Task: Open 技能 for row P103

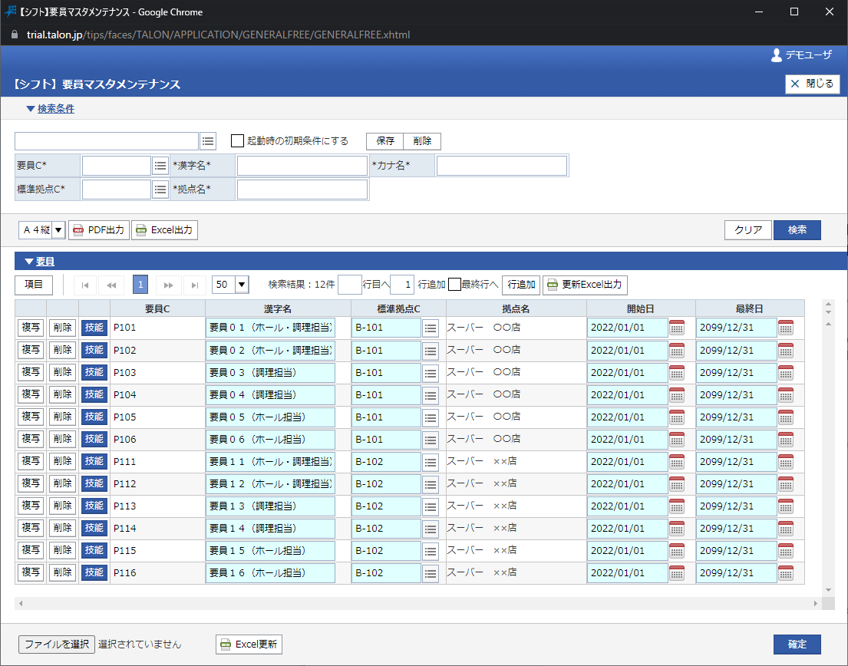Action: point(94,372)
